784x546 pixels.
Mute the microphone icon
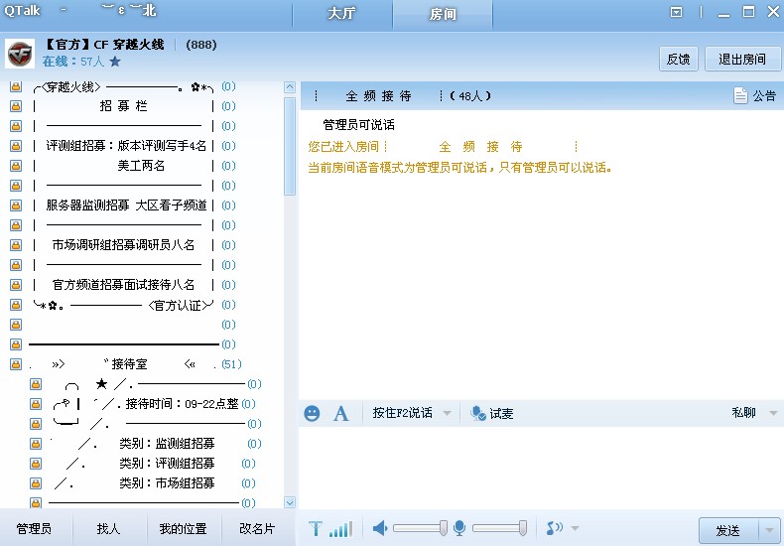click(x=459, y=528)
